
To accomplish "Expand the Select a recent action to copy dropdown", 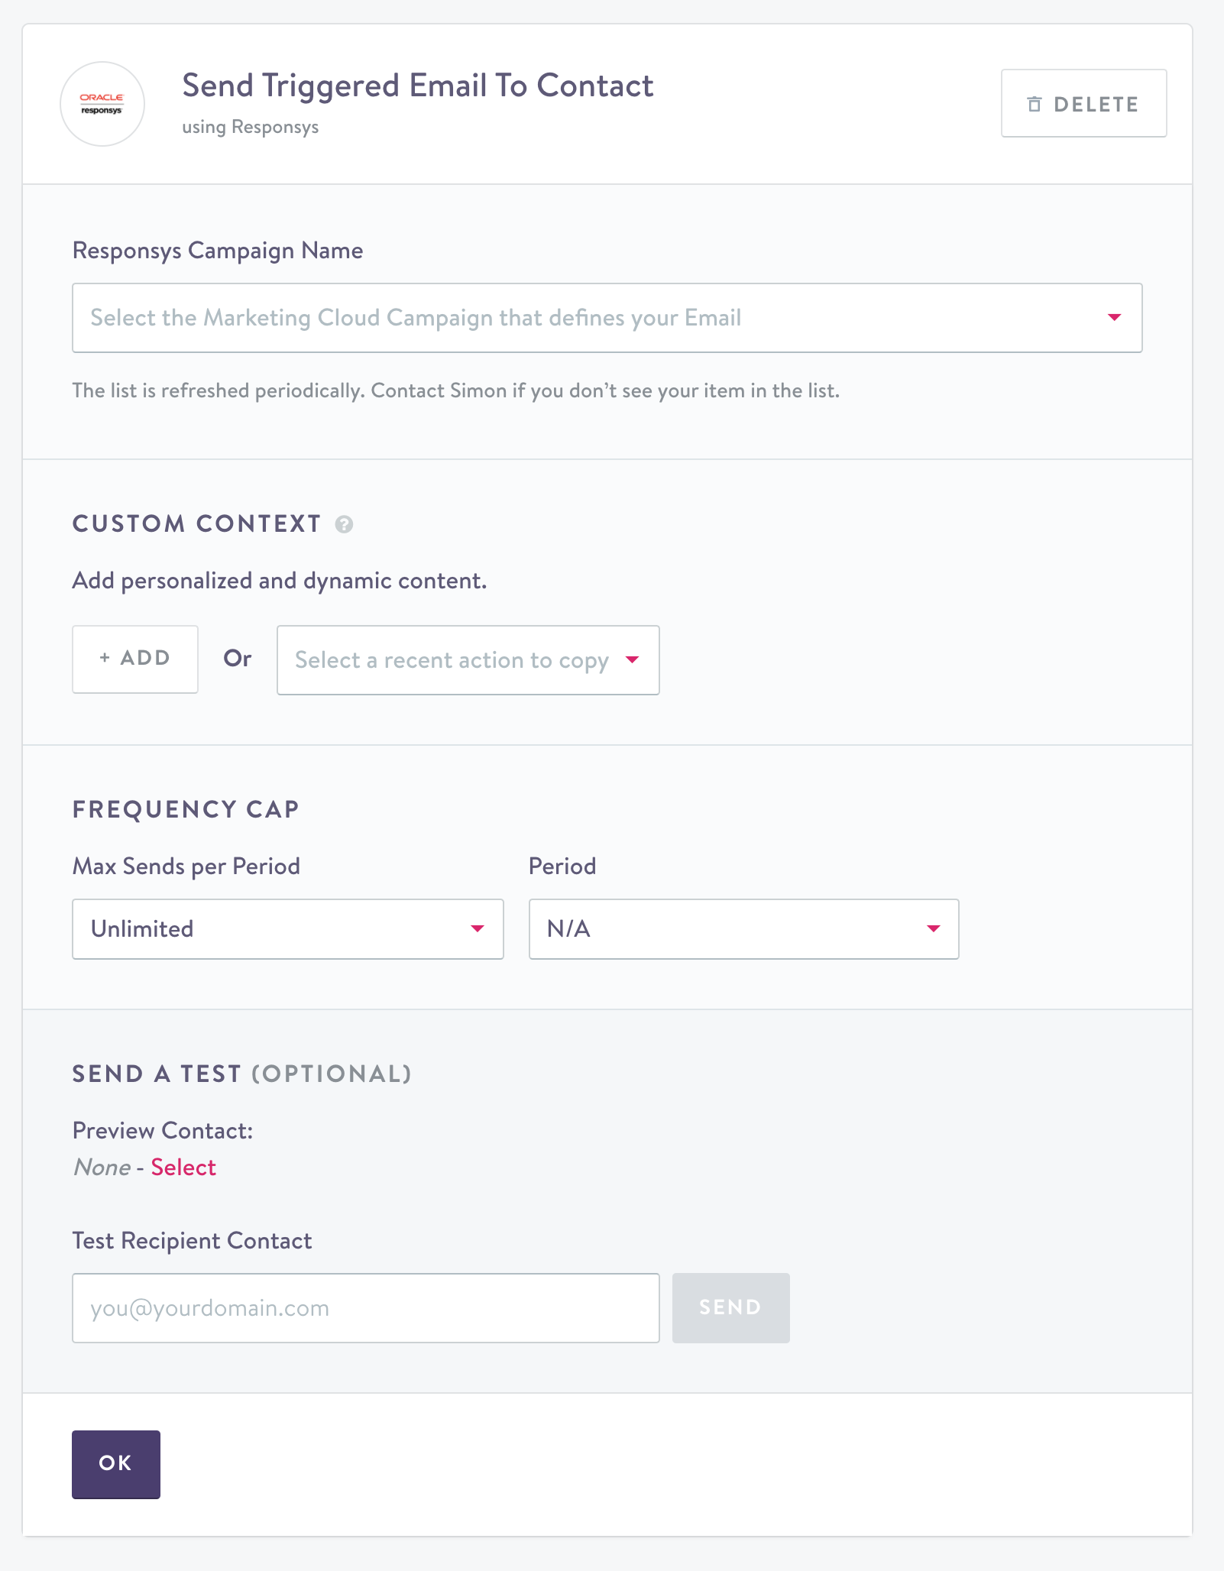I will tap(452, 660).
